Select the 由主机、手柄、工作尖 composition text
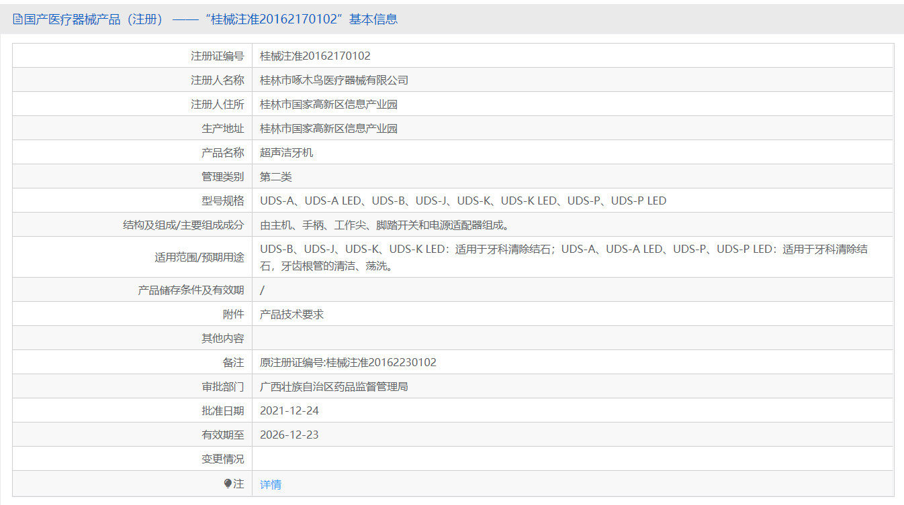Image resolution: width=904 pixels, height=505 pixels. [384, 225]
